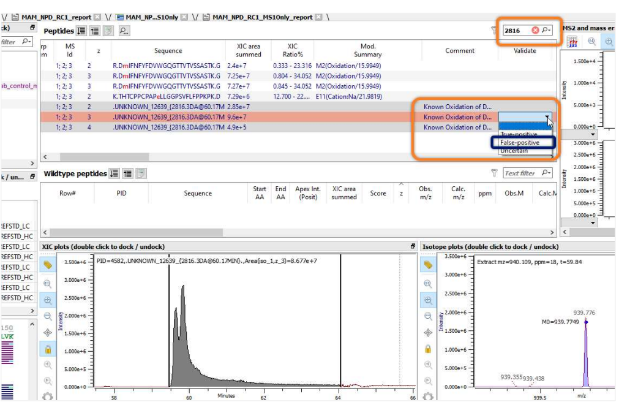Click Peptides sort-descending rows icon
The width and height of the screenshot is (619, 410).
[x=81, y=31]
